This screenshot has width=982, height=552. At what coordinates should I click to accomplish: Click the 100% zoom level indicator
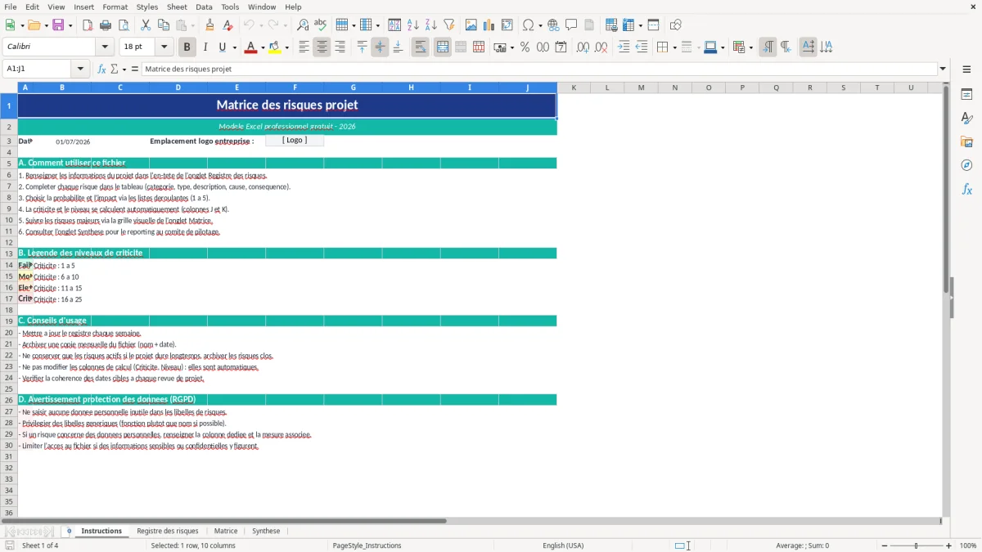click(968, 545)
